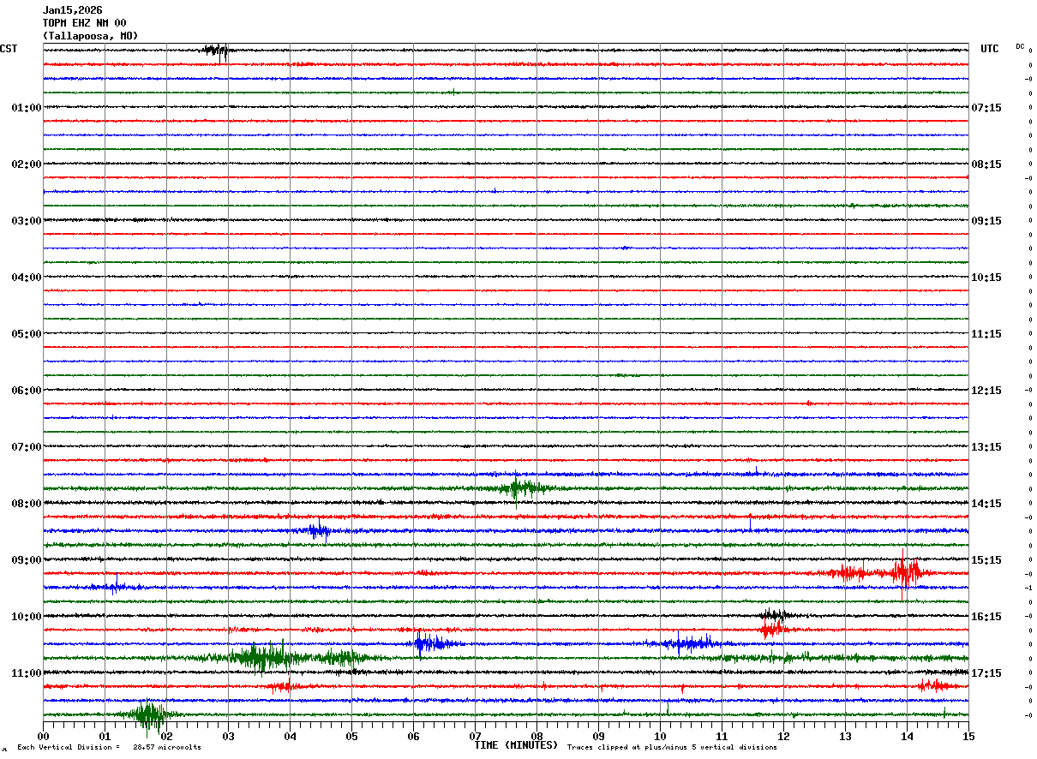Click the 12:15 UTC time label
The height and width of the screenshot is (759, 1037).
pyautogui.click(x=987, y=391)
